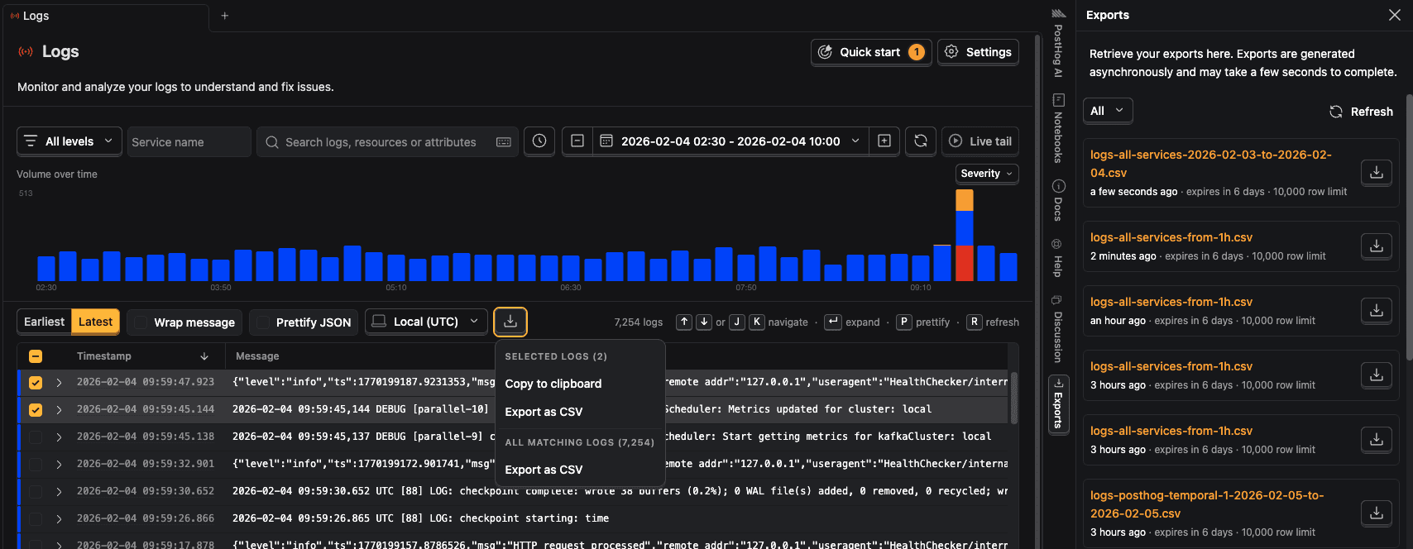
Task: Navigate to previous log with up arrow
Action: pyautogui.click(x=684, y=322)
